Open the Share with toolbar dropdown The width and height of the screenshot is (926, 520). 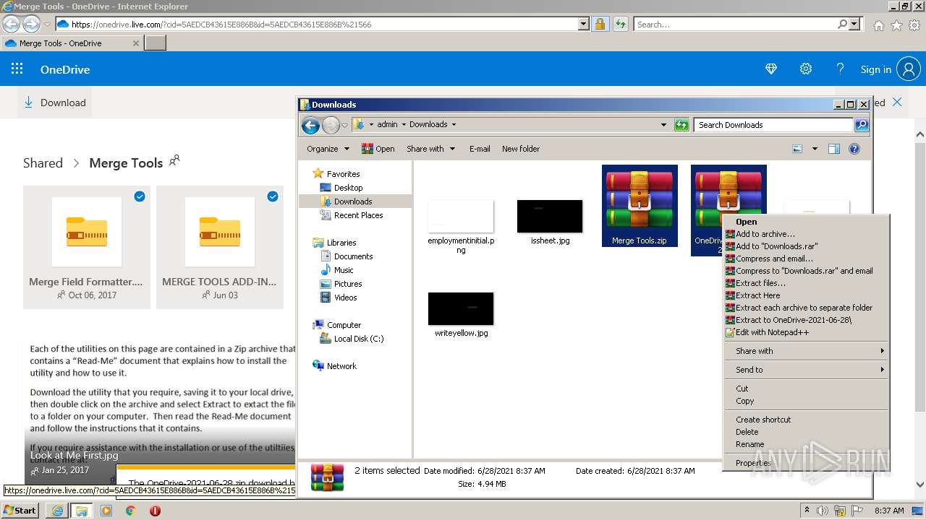click(x=431, y=149)
